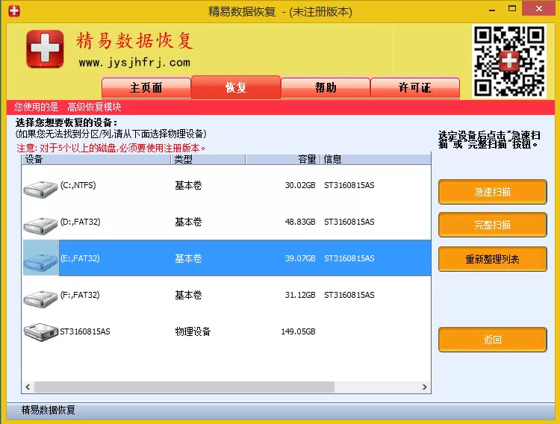This screenshot has height=424, width=560.
Task: Go back with the 返回 button
Action: click(493, 340)
